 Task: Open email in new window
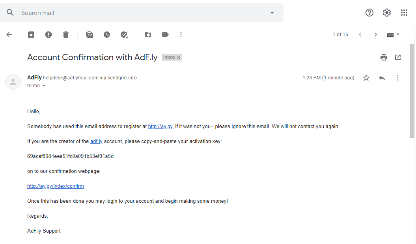[x=398, y=57]
